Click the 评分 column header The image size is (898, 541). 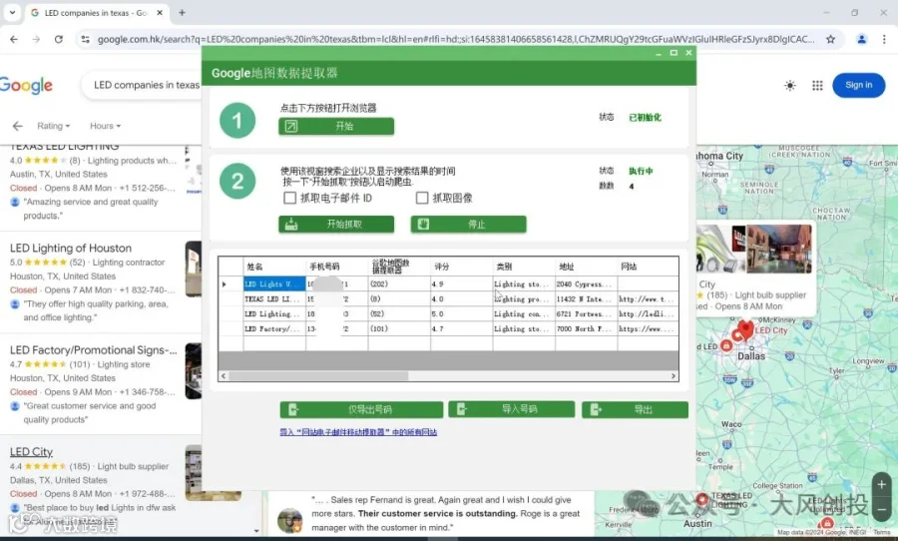461,267
